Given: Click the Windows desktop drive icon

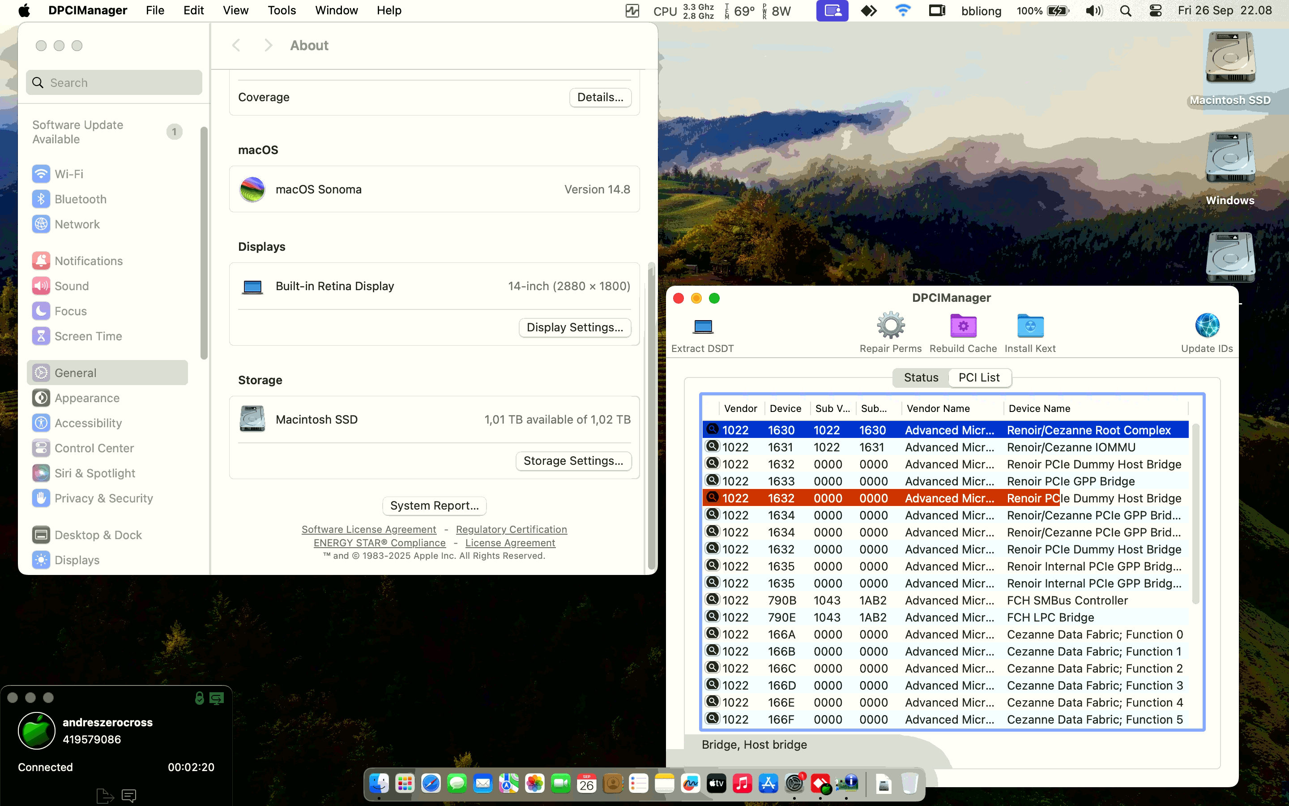Looking at the screenshot, I should coord(1230,158).
